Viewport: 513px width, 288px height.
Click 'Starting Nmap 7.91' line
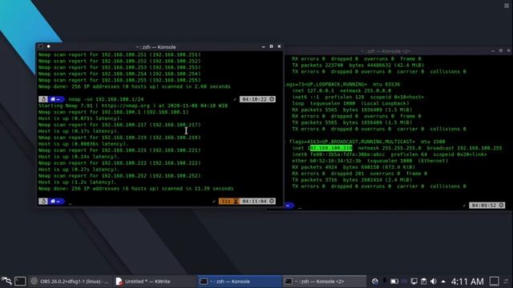(x=133, y=106)
